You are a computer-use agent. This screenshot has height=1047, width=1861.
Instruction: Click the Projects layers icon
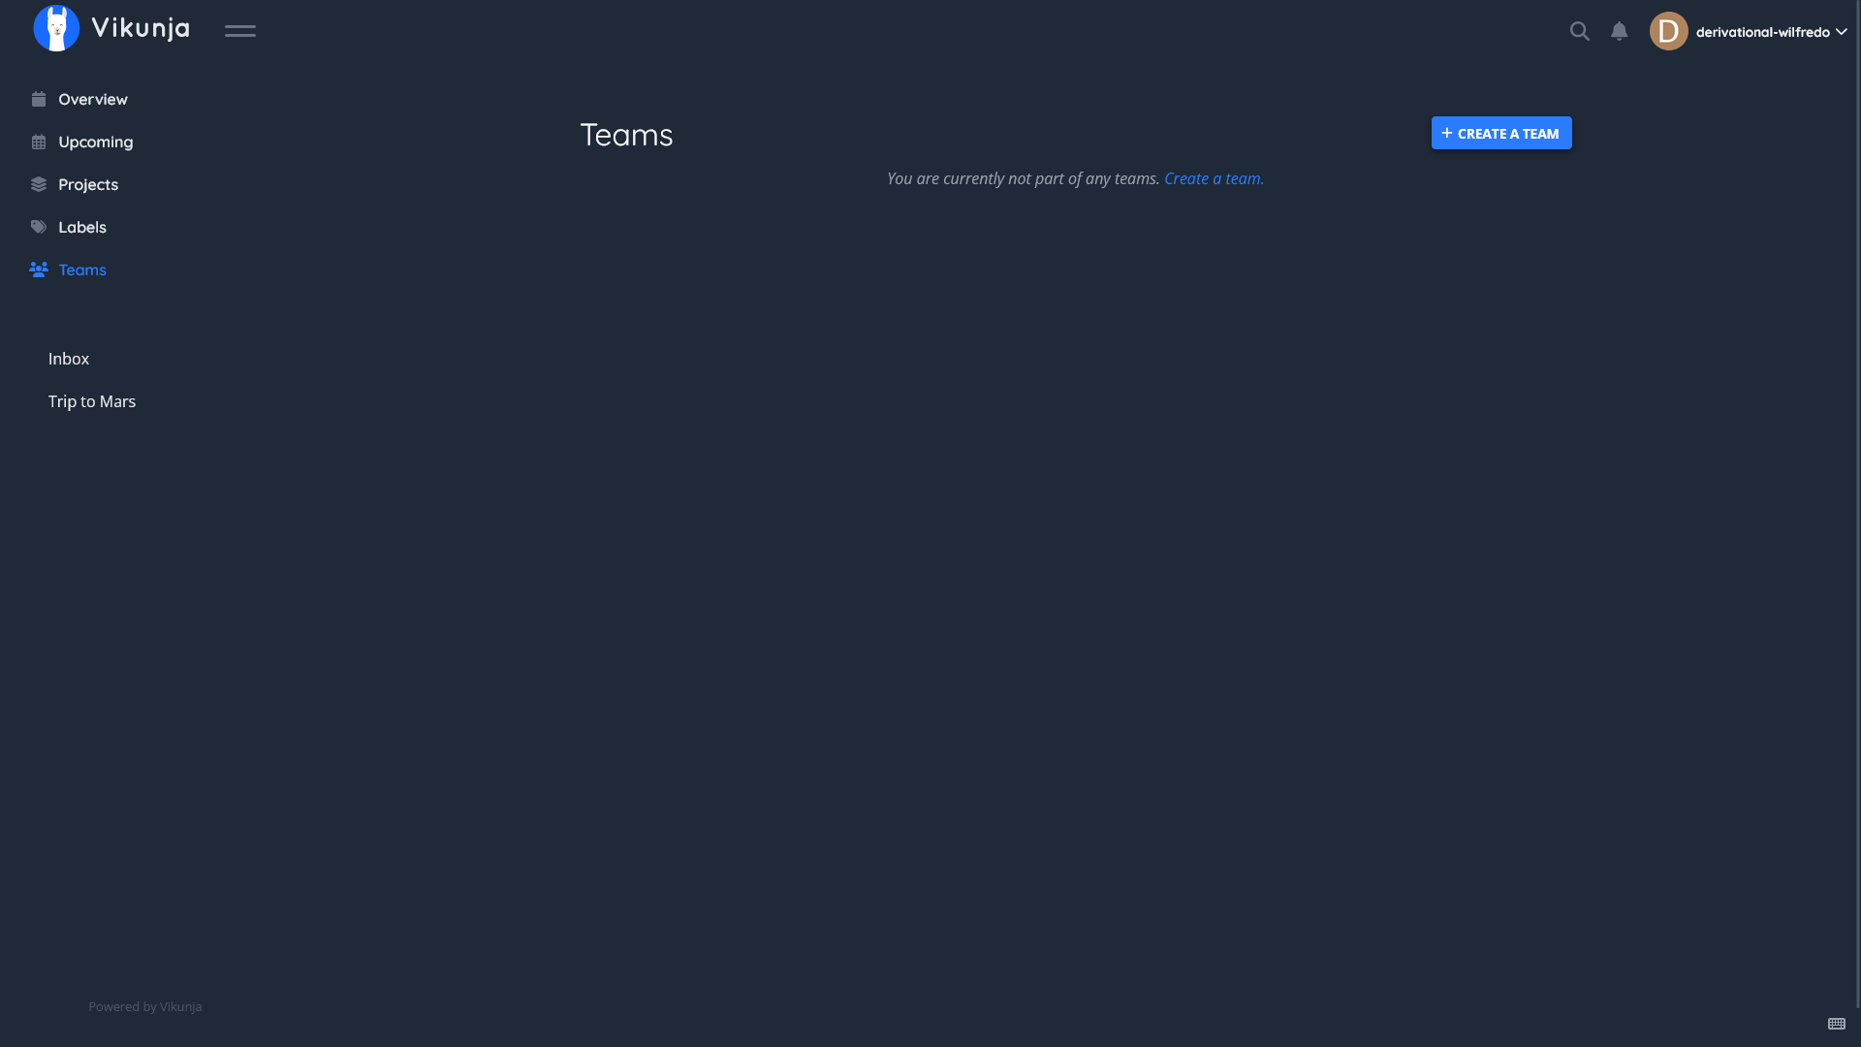tap(39, 184)
